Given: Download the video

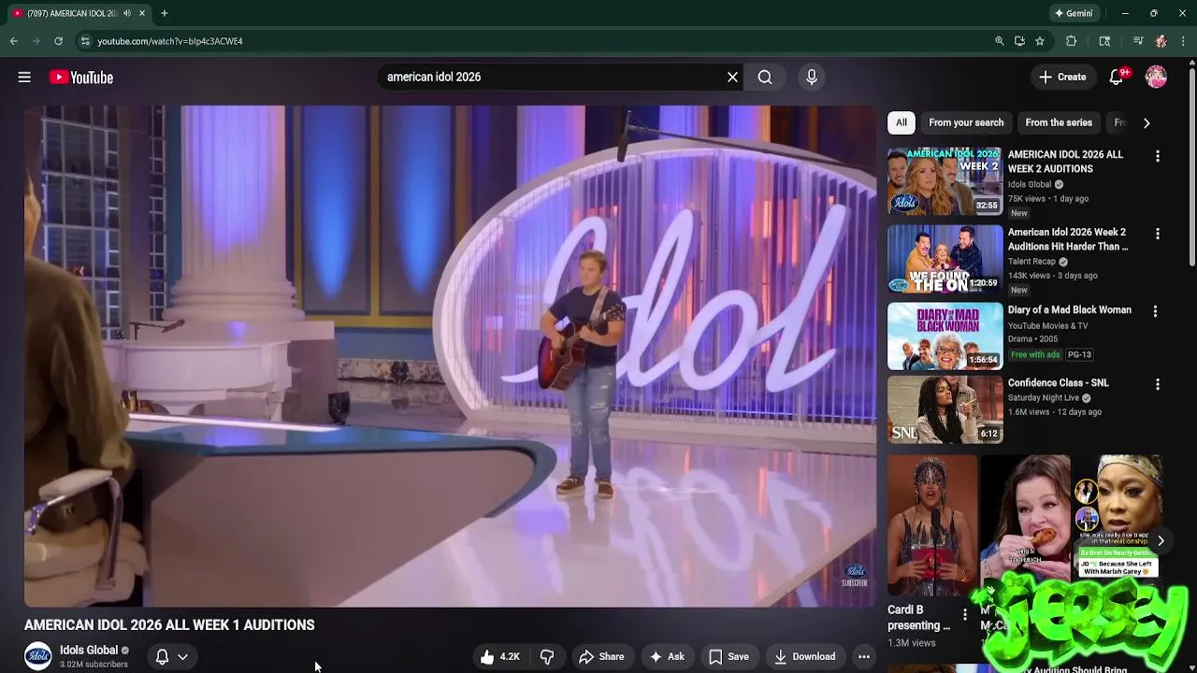Looking at the screenshot, I should click(804, 657).
